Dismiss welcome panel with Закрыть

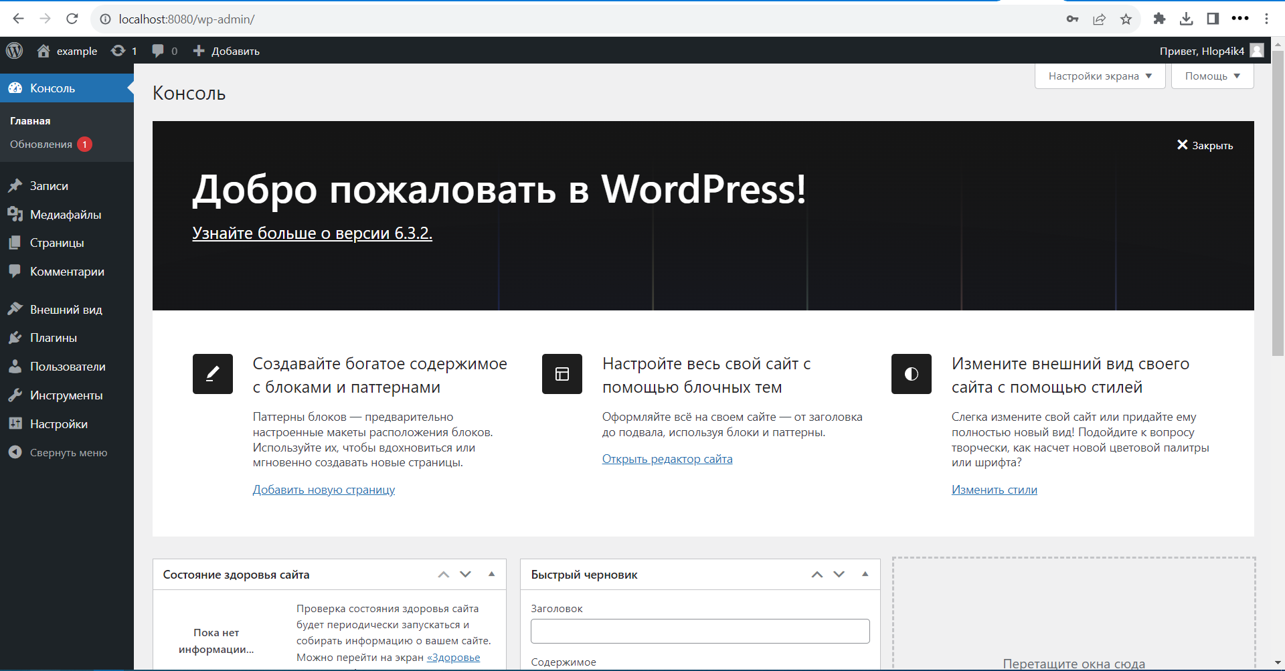click(1205, 145)
